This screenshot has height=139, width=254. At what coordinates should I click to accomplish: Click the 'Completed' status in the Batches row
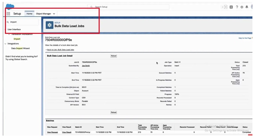[x=247, y=132]
